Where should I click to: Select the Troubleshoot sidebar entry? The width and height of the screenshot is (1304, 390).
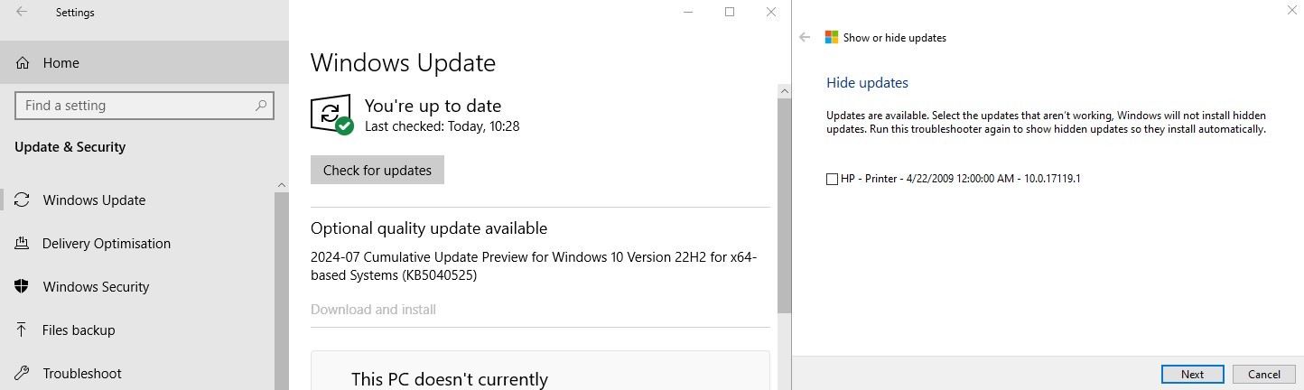(x=81, y=374)
